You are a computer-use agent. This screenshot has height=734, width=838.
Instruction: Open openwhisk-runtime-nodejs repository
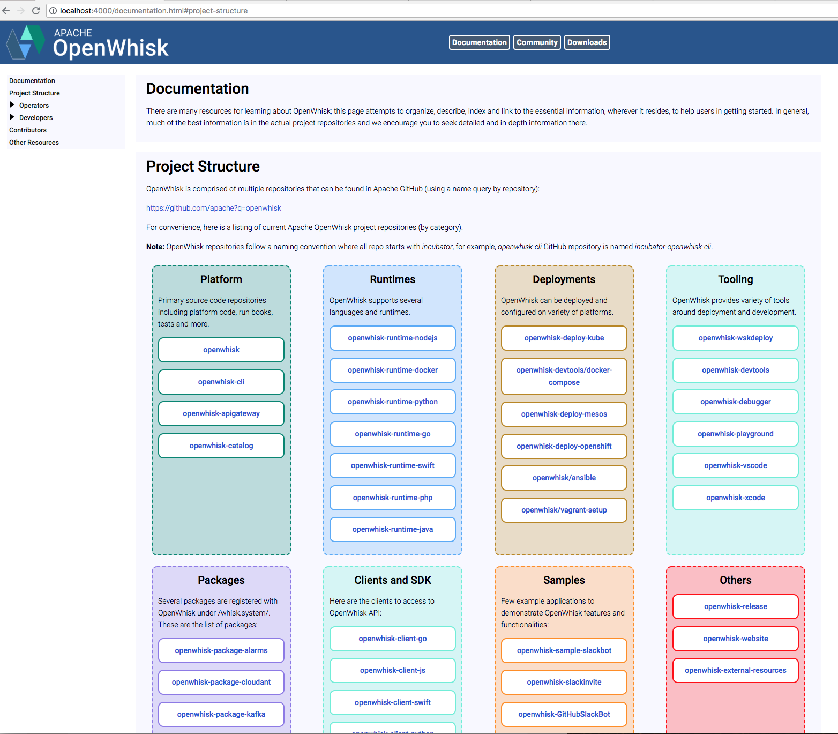point(393,338)
